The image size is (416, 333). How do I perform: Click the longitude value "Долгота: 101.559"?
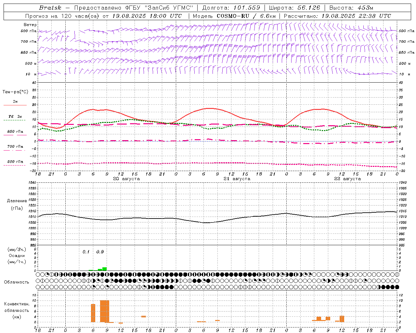231,8
